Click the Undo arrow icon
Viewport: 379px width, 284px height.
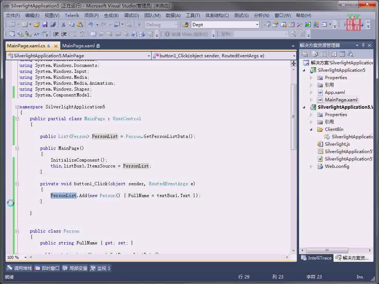coord(91,25)
